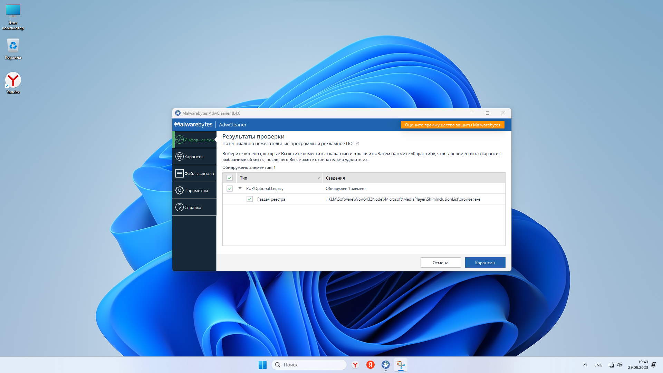Launch the Snipping Tool from taskbar

click(401, 365)
